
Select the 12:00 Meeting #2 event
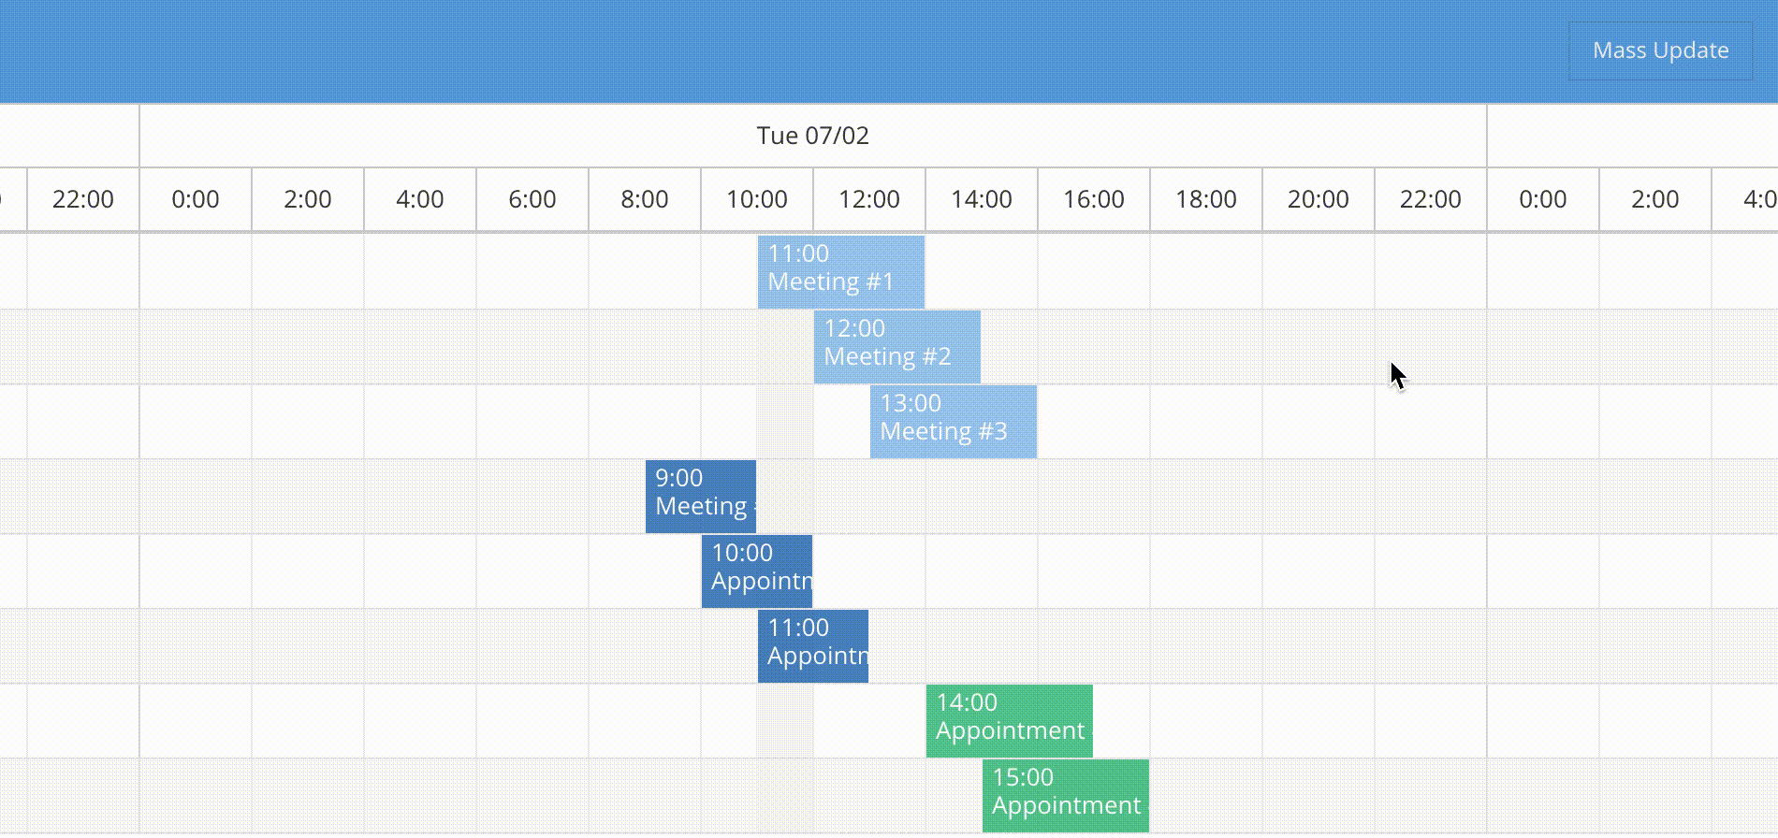(896, 346)
